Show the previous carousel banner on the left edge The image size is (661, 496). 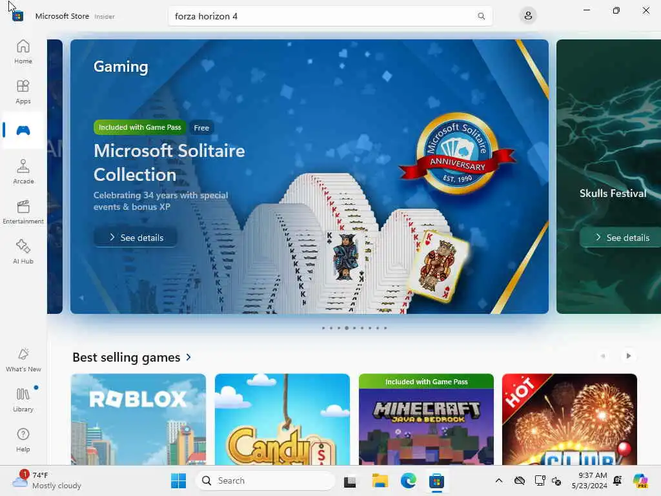point(55,176)
